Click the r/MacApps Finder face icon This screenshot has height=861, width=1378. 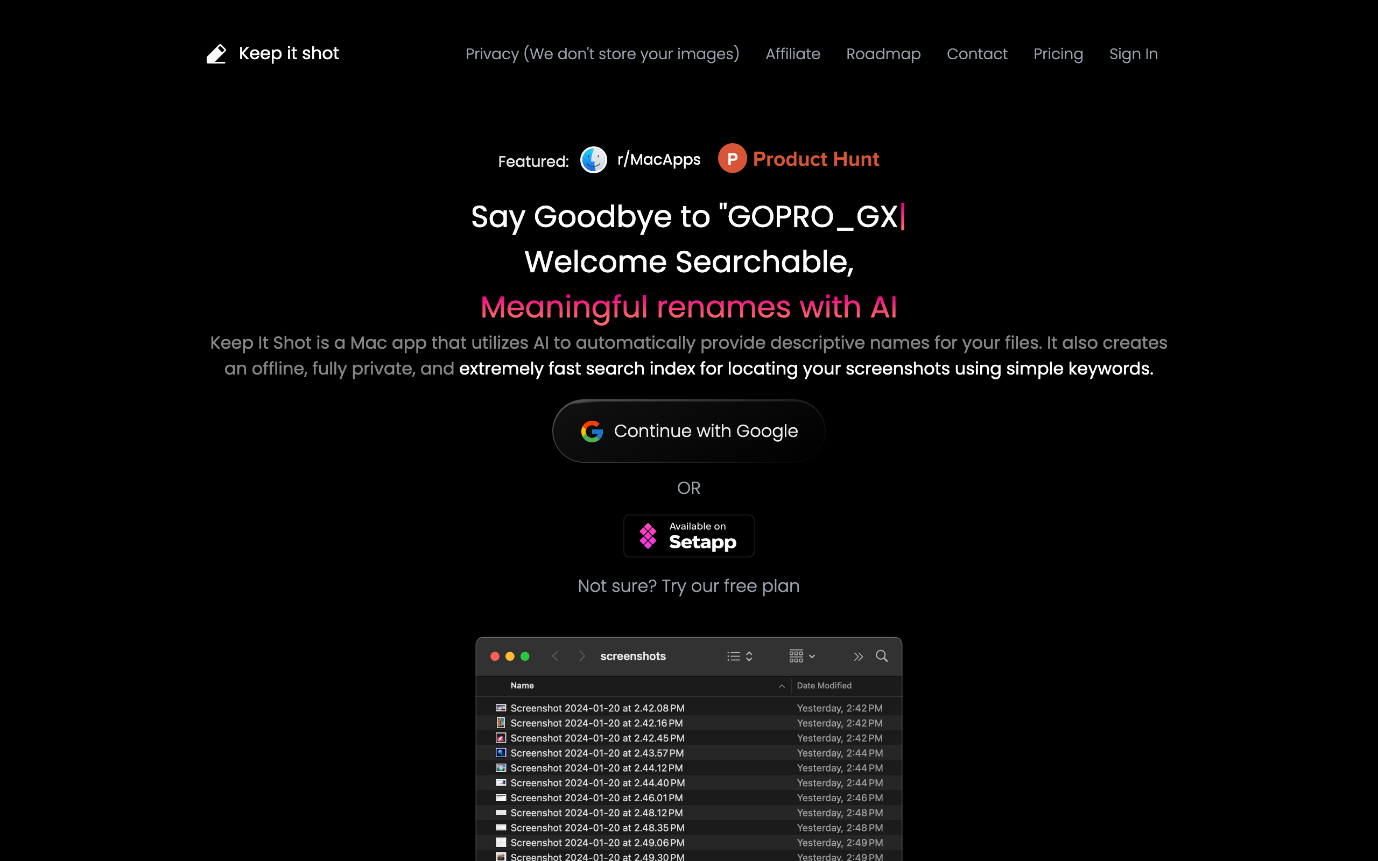593,159
